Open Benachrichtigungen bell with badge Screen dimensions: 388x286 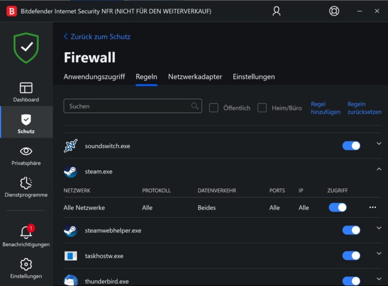click(26, 236)
